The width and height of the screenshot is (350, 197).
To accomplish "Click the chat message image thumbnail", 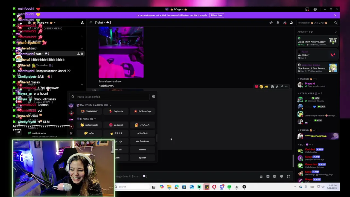I will [x=121, y=52].
